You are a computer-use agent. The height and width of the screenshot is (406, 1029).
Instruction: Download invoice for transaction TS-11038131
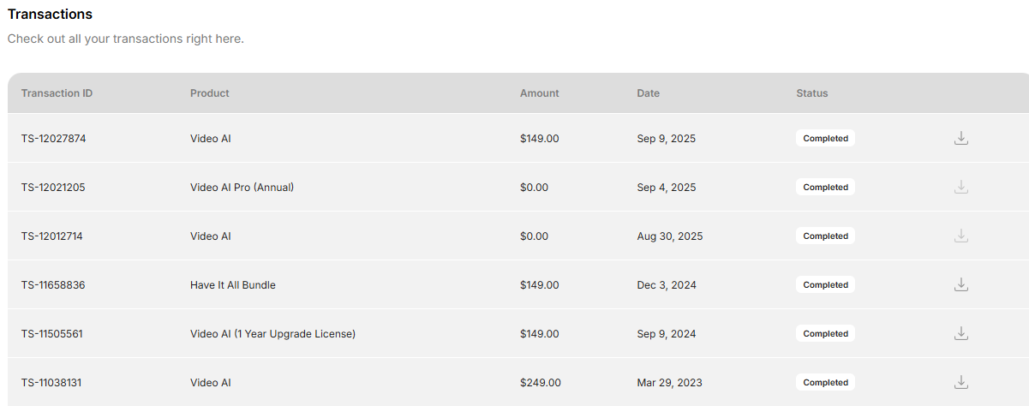click(x=961, y=382)
